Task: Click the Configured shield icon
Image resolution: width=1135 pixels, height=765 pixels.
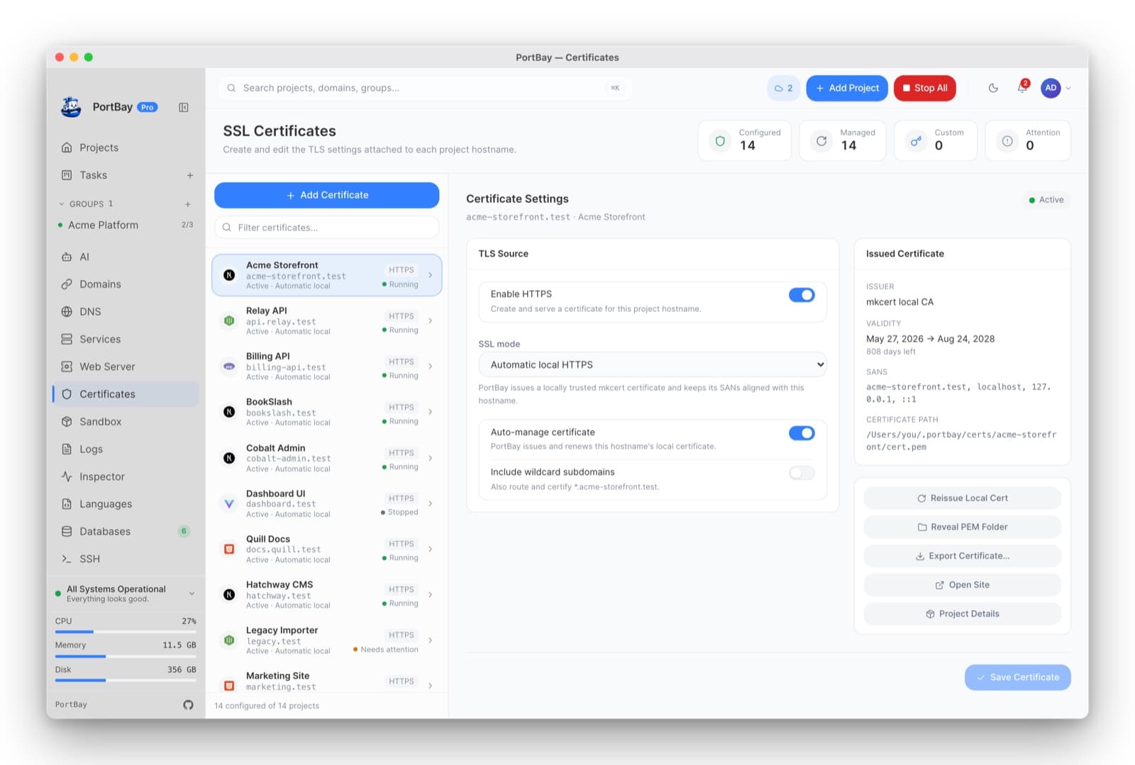Action: coord(720,141)
